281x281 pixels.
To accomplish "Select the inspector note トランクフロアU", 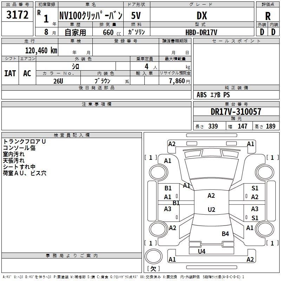I will pyautogui.click(x=25, y=141).
